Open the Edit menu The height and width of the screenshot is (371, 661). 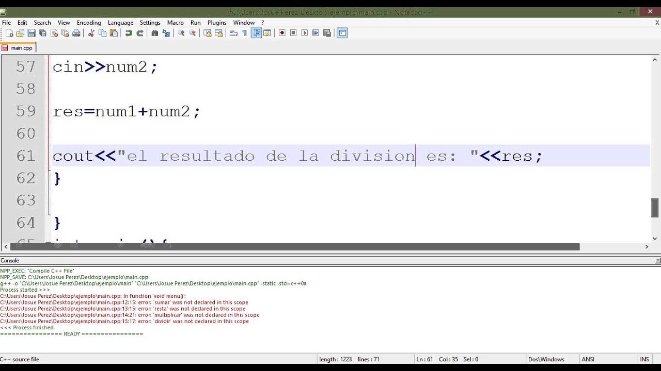pos(22,23)
